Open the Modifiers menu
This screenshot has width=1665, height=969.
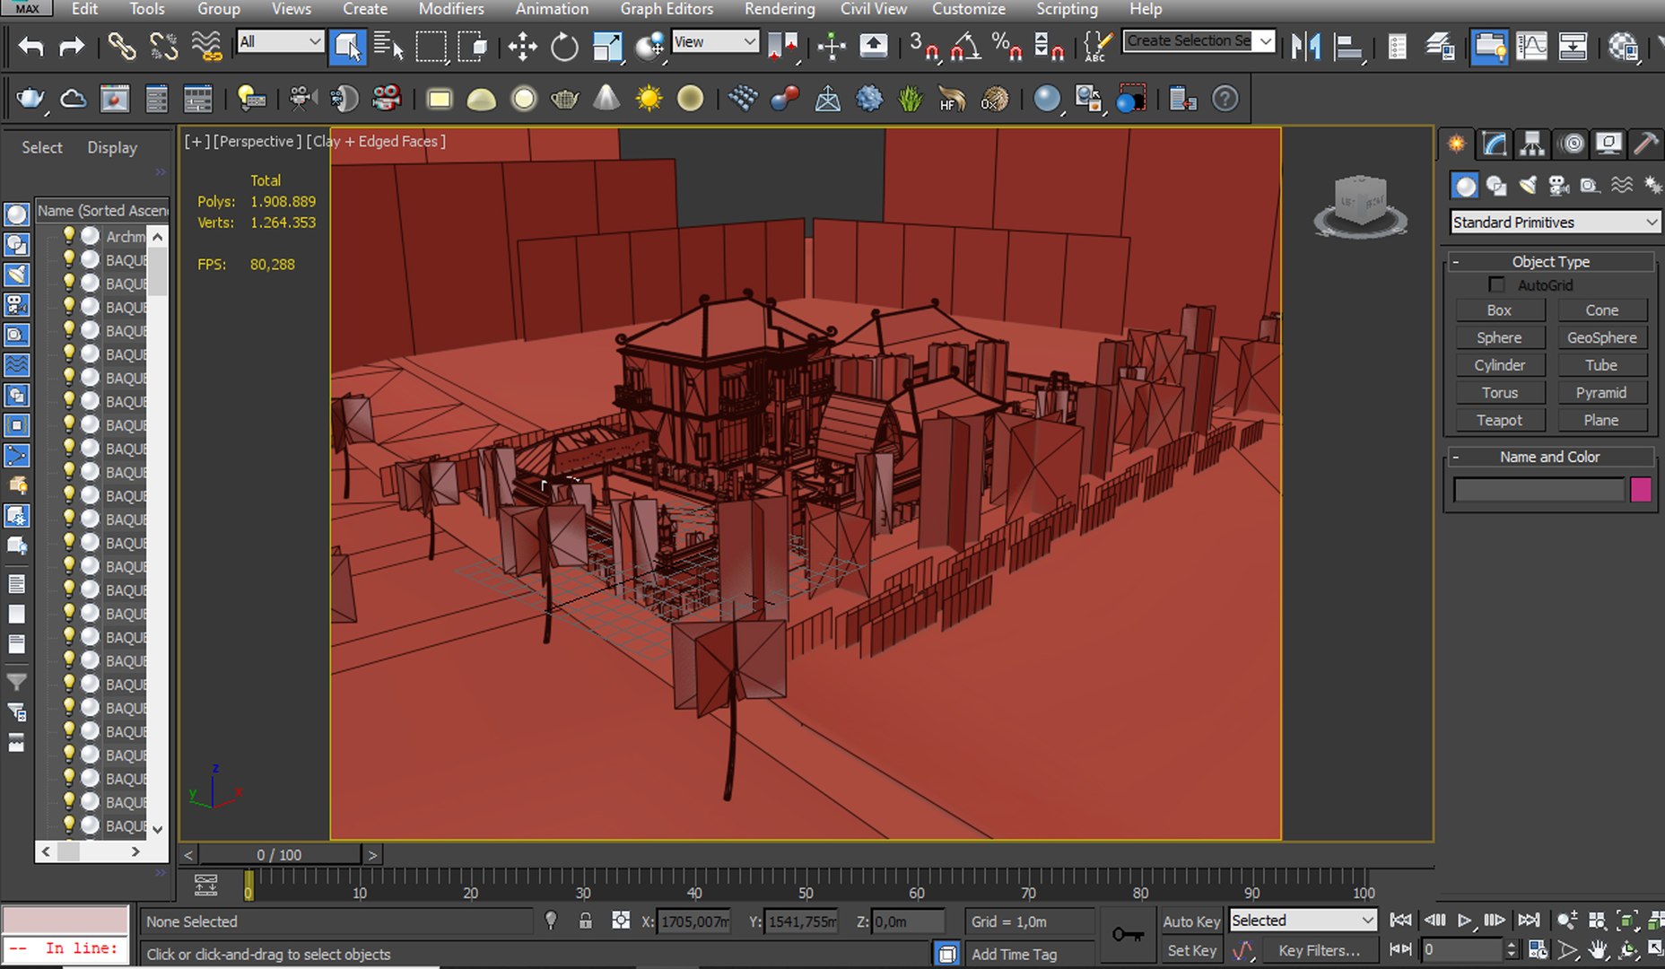pos(451,9)
